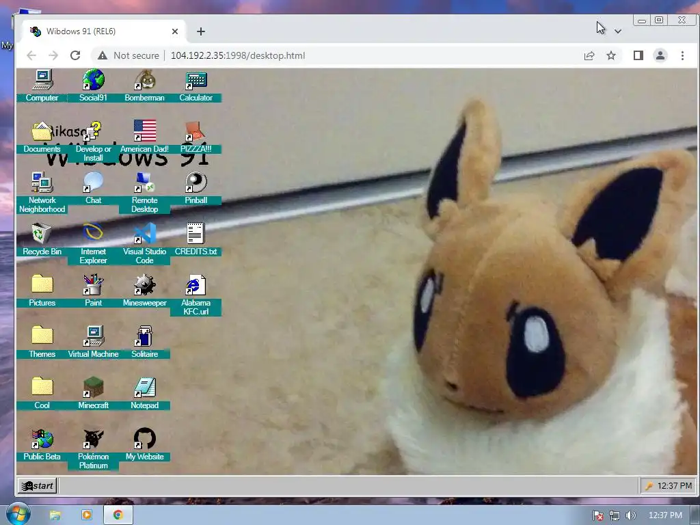Expand the tab search chevron

click(x=618, y=31)
